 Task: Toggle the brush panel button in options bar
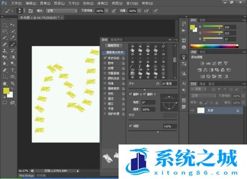coord(30,11)
